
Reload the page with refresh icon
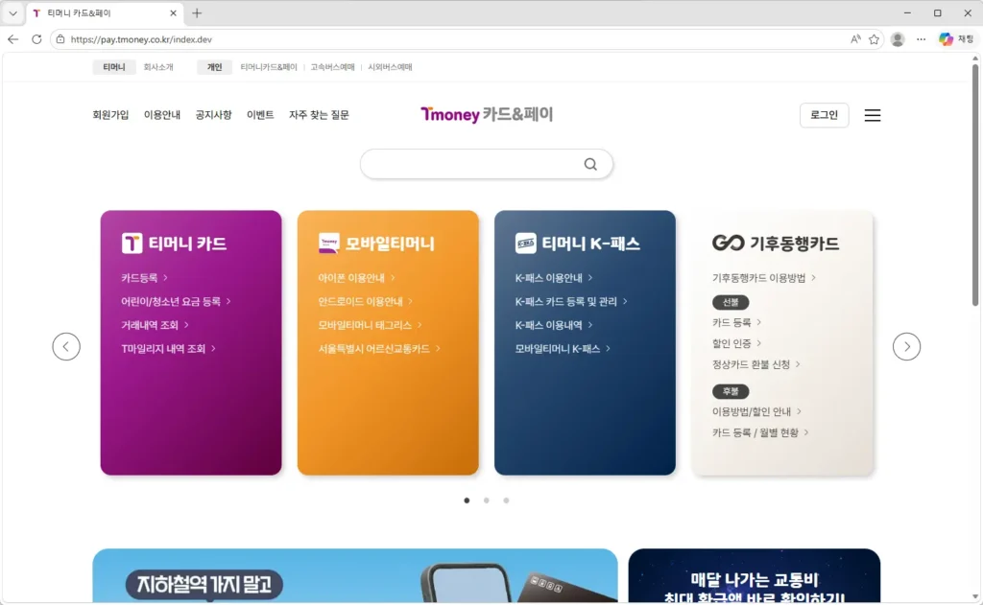pyautogui.click(x=37, y=39)
